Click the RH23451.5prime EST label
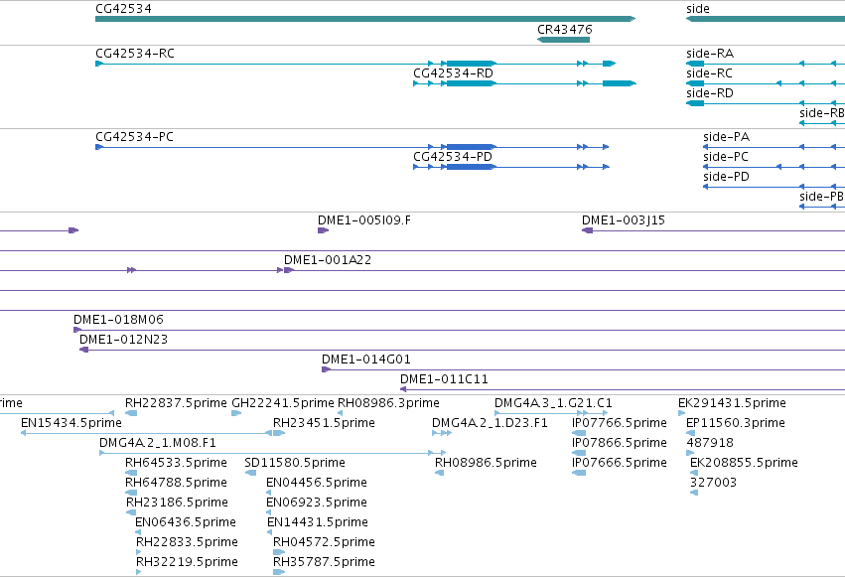 coord(324,423)
